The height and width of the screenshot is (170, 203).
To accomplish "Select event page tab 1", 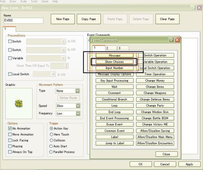I will 9,29.
